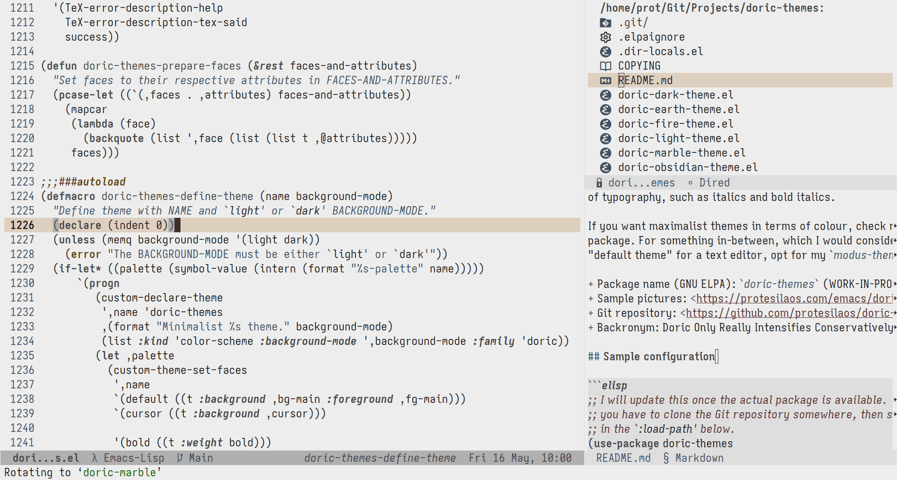Click the Dired directory path header
The height and width of the screenshot is (480, 897).
(x=712, y=8)
